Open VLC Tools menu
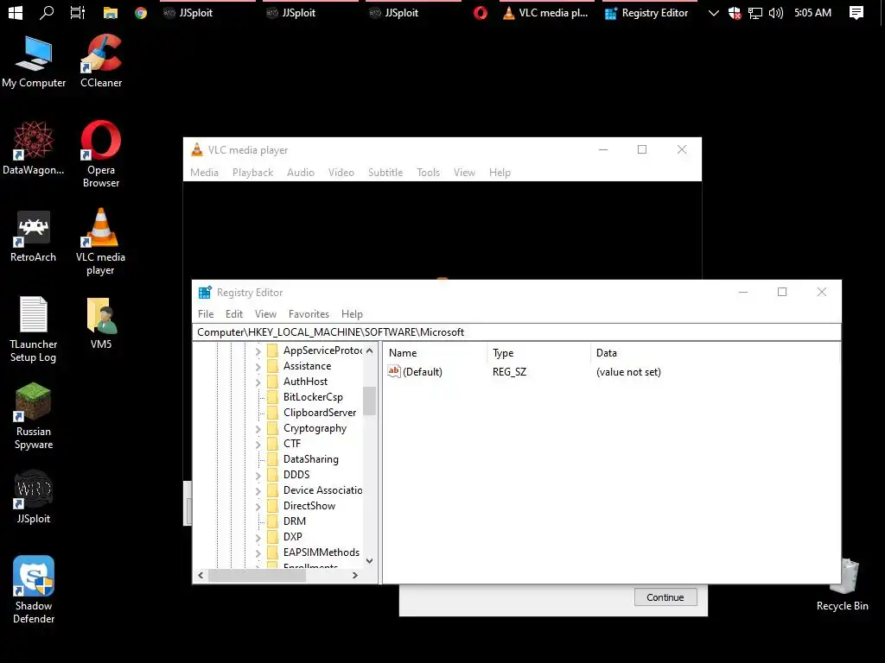The width and height of the screenshot is (885, 663). 428,173
